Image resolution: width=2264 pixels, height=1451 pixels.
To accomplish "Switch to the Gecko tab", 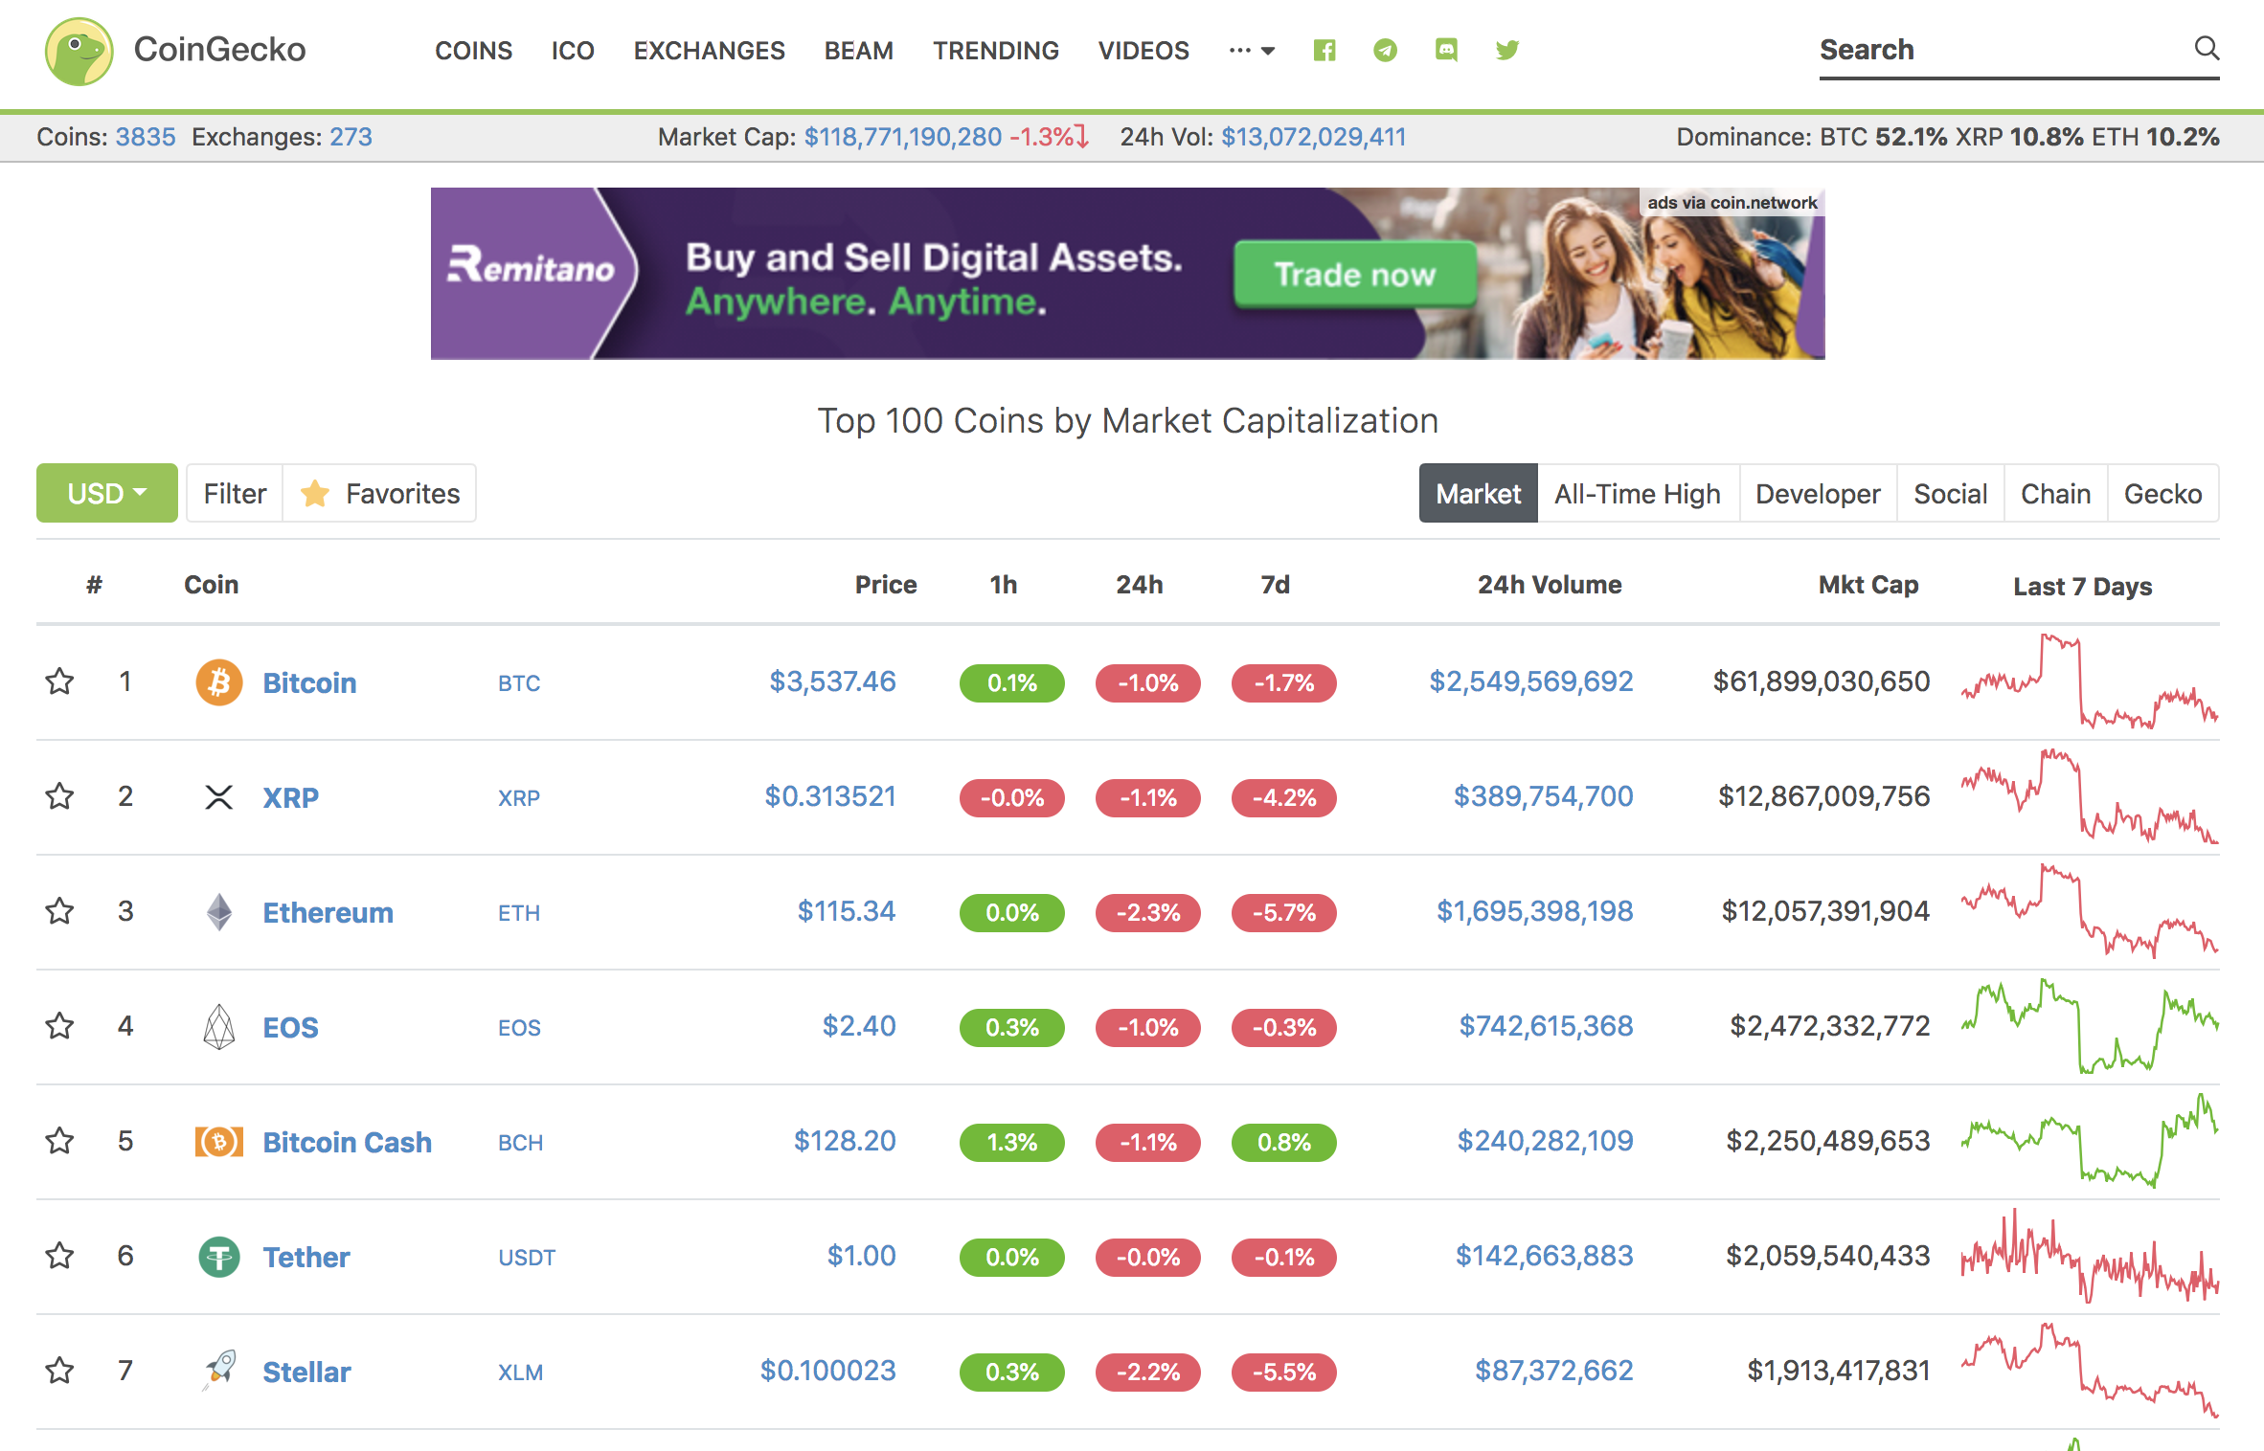I will point(2162,493).
